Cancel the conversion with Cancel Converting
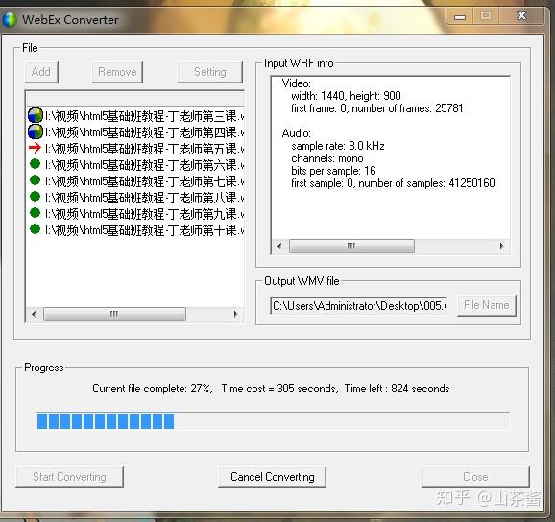The height and width of the screenshot is (522, 555). pyautogui.click(x=272, y=477)
